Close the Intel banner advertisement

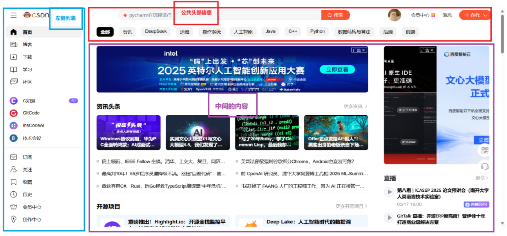click(364, 50)
